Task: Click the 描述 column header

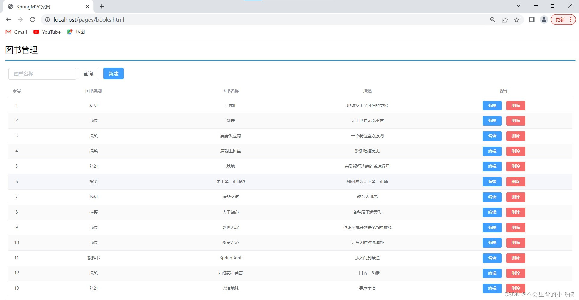Action: pos(367,91)
